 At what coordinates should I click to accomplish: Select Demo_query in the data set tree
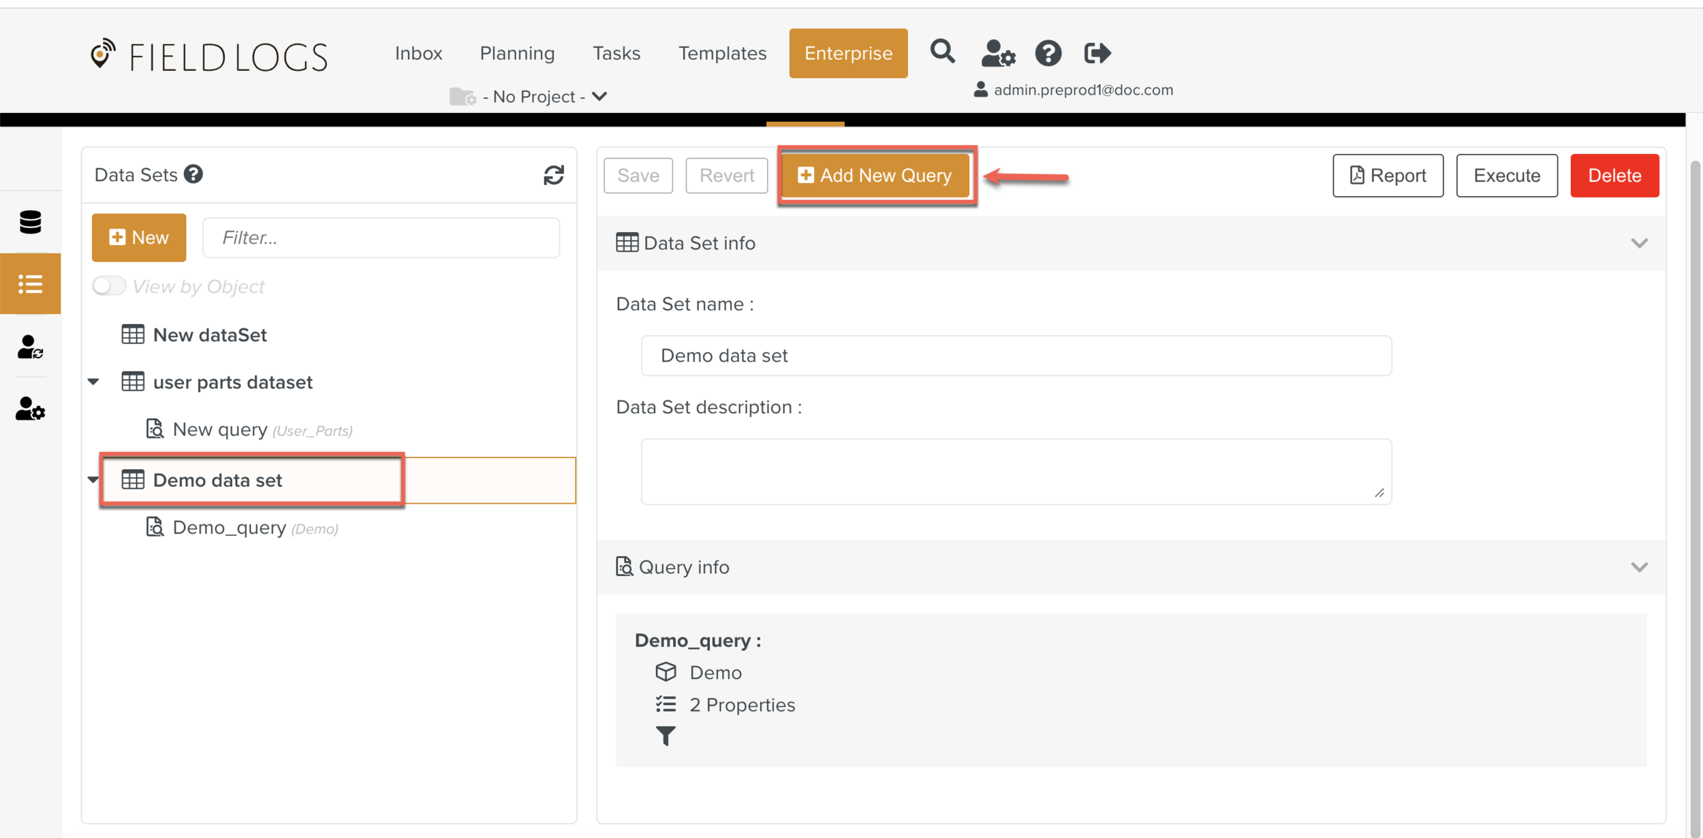click(229, 528)
